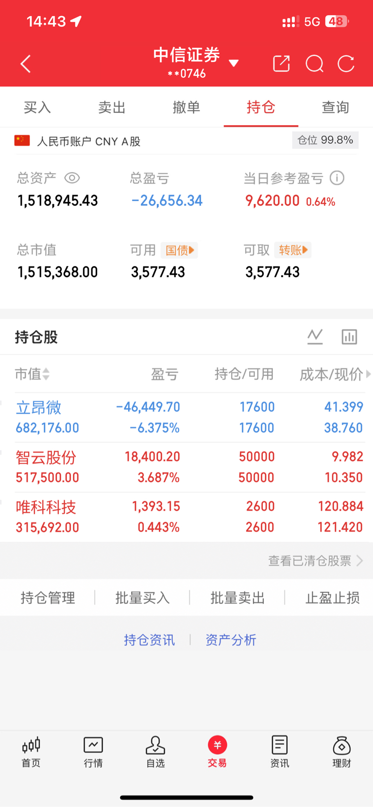This screenshot has width=373, height=807.
Task: Tap 唯科科技 current price 121.420
Action: click(340, 527)
